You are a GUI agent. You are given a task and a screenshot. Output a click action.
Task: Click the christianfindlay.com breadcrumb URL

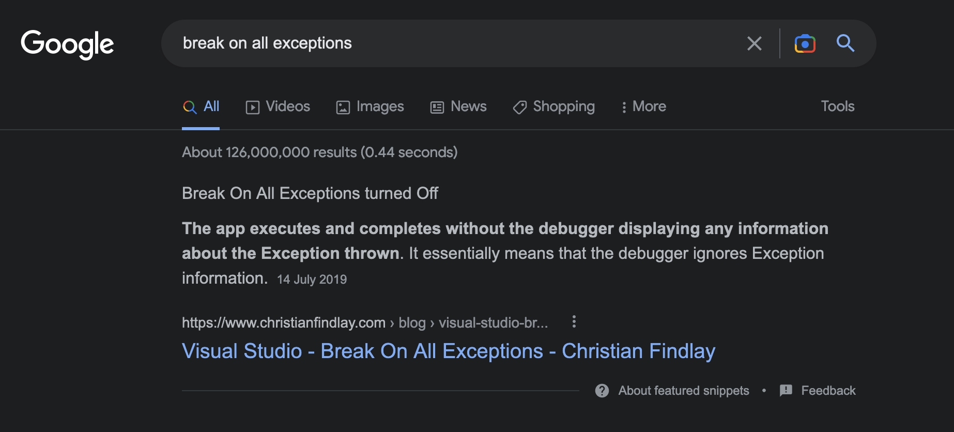click(284, 322)
